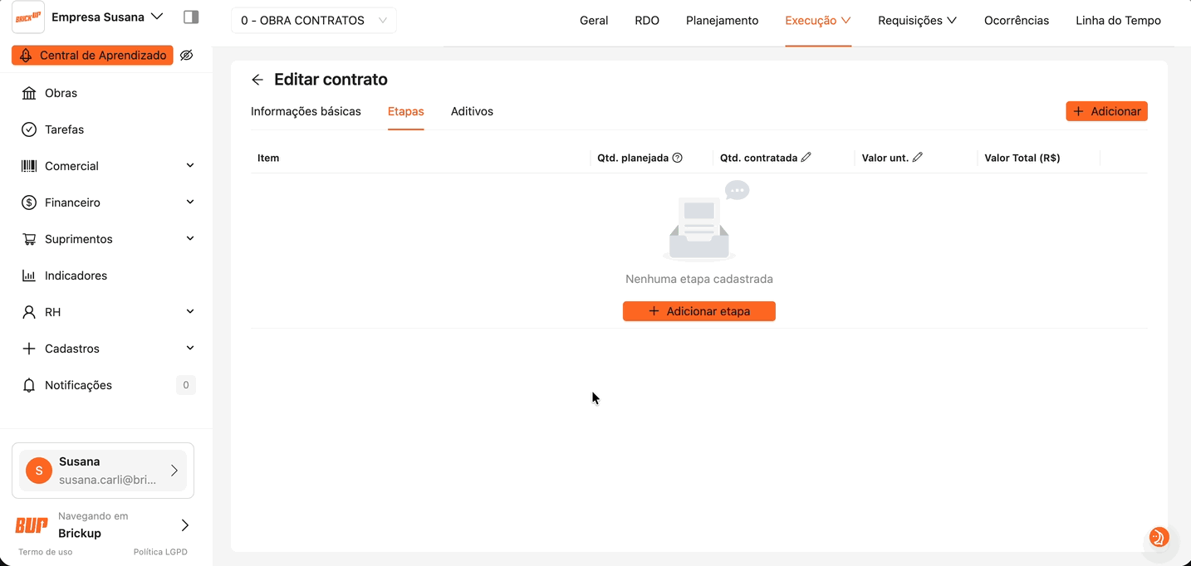Click the help icon next to Qtd. planejada
This screenshot has width=1191, height=566.
[x=678, y=158]
